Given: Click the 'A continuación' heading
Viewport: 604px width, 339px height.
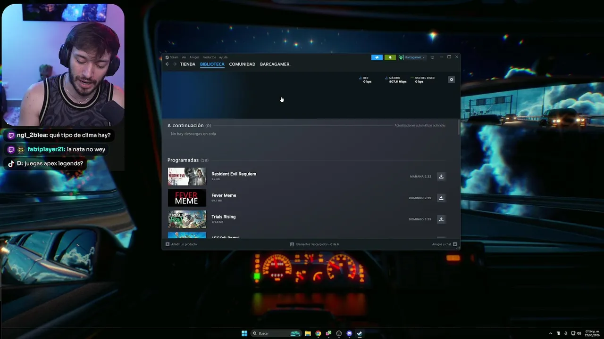Looking at the screenshot, I should [x=185, y=125].
